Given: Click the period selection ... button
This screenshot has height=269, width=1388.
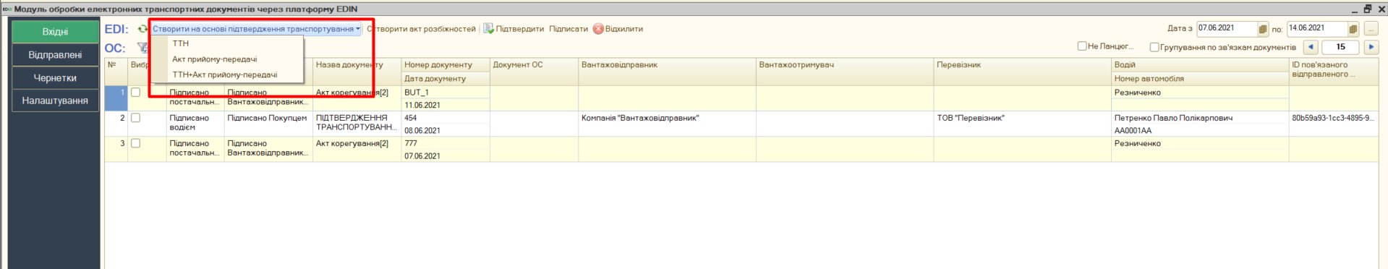Looking at the screenshot, I should [x=1371, y=29].
